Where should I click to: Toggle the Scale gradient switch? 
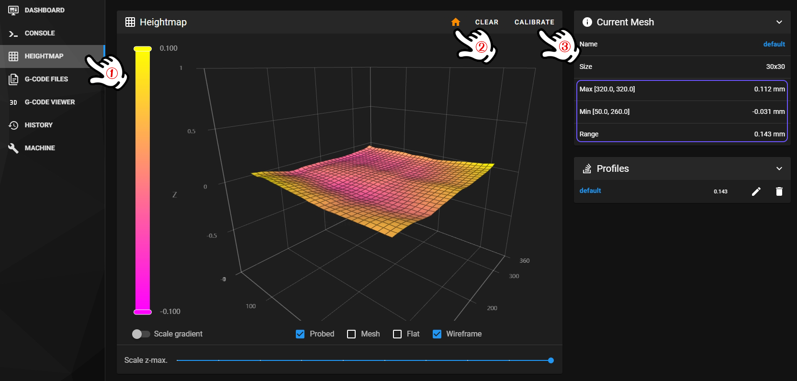tap(141, 334)
